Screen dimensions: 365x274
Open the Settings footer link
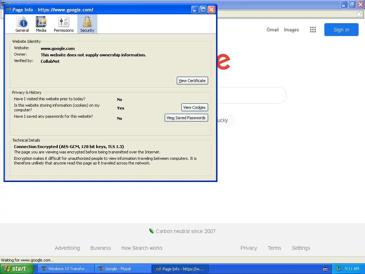tap(301, 248)
